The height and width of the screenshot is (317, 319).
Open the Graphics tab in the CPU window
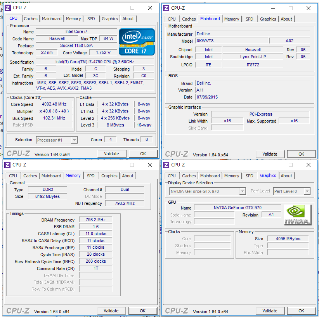click(110, 19)
